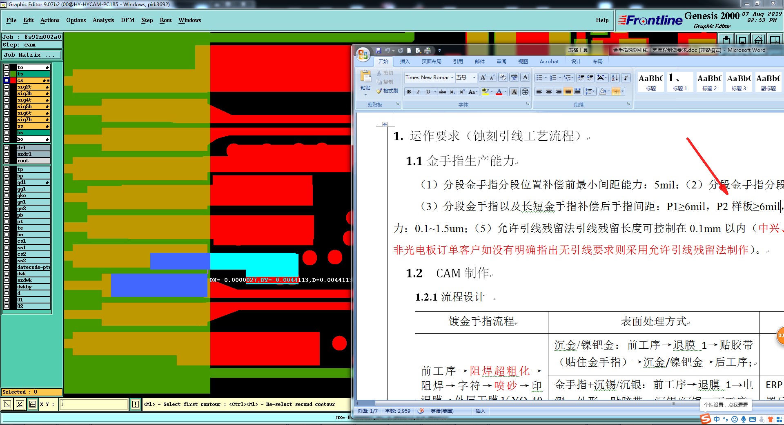The image size is (784, 425).
Task: Save the Word document via quick access
Action: coord(379,51)
